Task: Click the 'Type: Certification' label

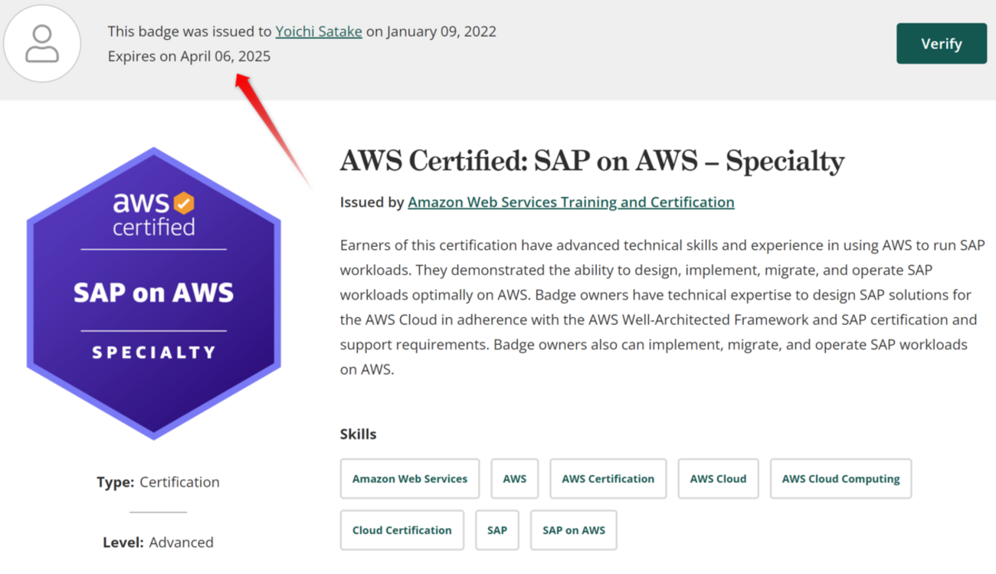Action: (158, 482)
